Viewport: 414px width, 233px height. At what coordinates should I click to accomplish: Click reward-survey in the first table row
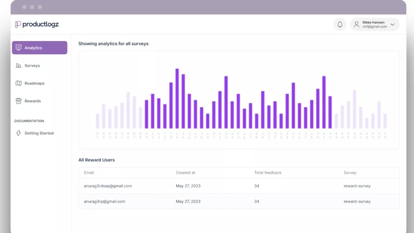(357, 186)
